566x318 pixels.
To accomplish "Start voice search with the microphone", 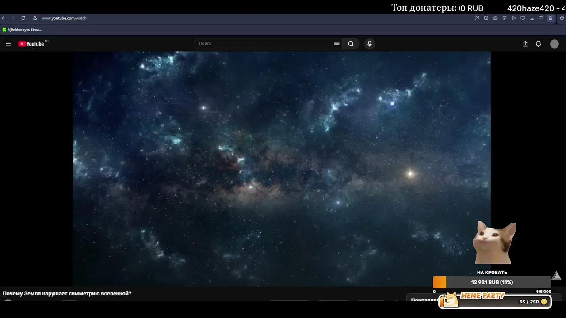I will (x=370, y=44).
